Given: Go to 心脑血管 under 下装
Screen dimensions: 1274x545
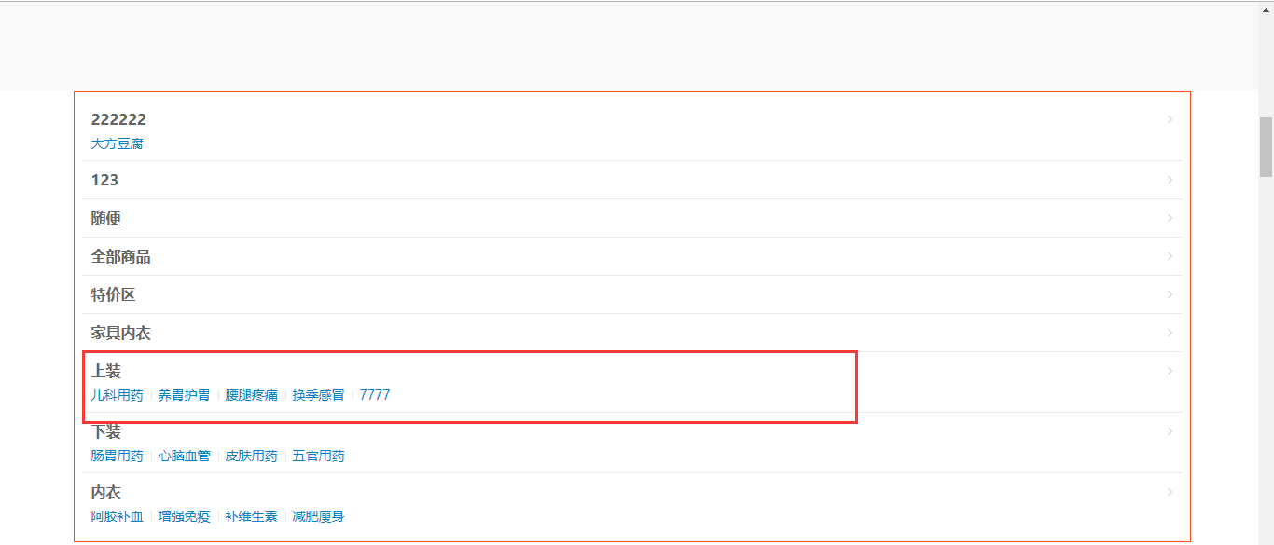Looking at the screenshot, I should pos(184,456).
